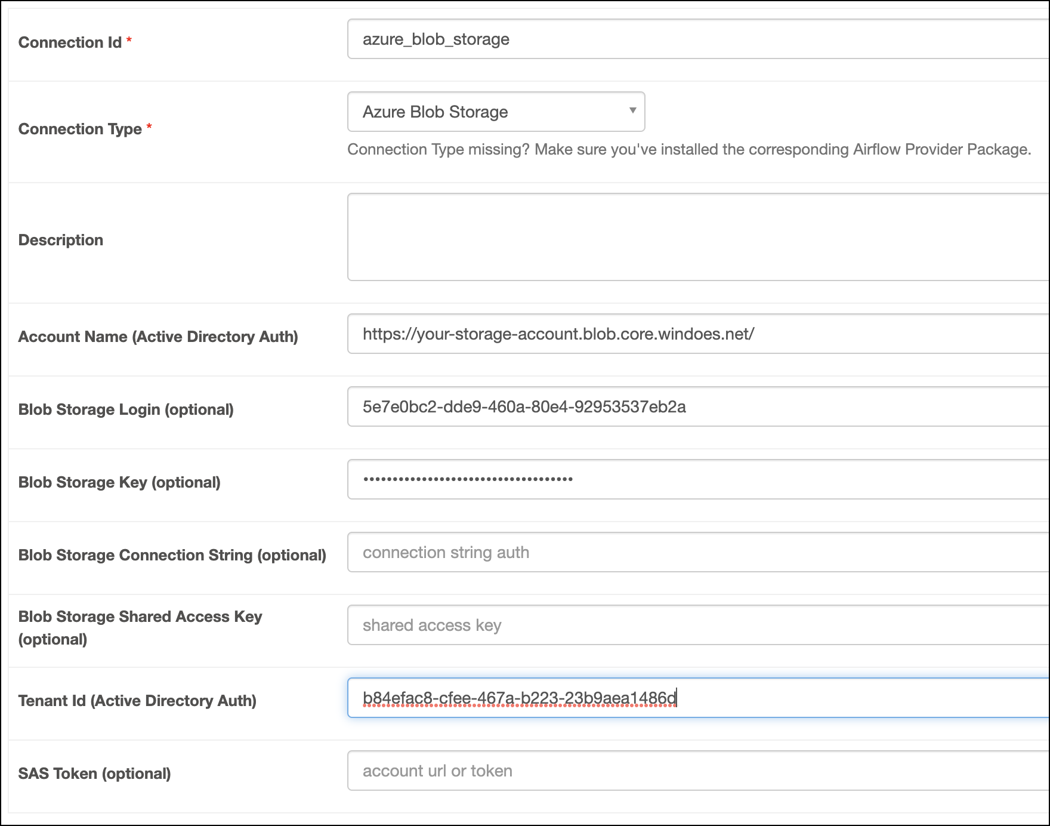Expand the Connection Type selection list
The height and width of the screenshot is (826, 1050).
(495, 112)
